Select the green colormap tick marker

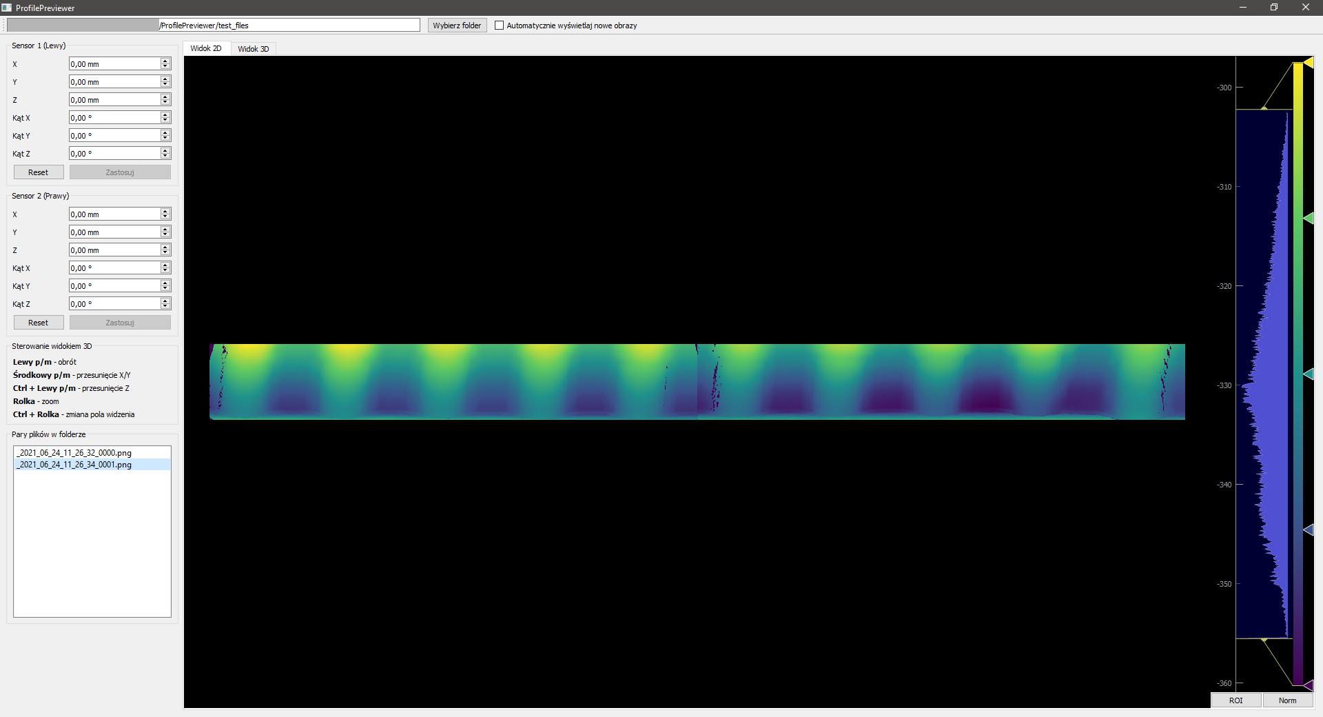tap(1308, 218)
